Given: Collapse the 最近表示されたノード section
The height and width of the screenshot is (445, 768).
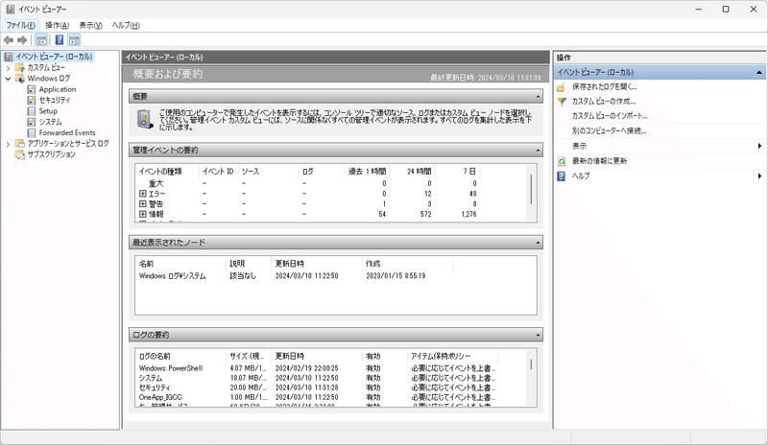Looking at the screenshot, I should 538,243.
